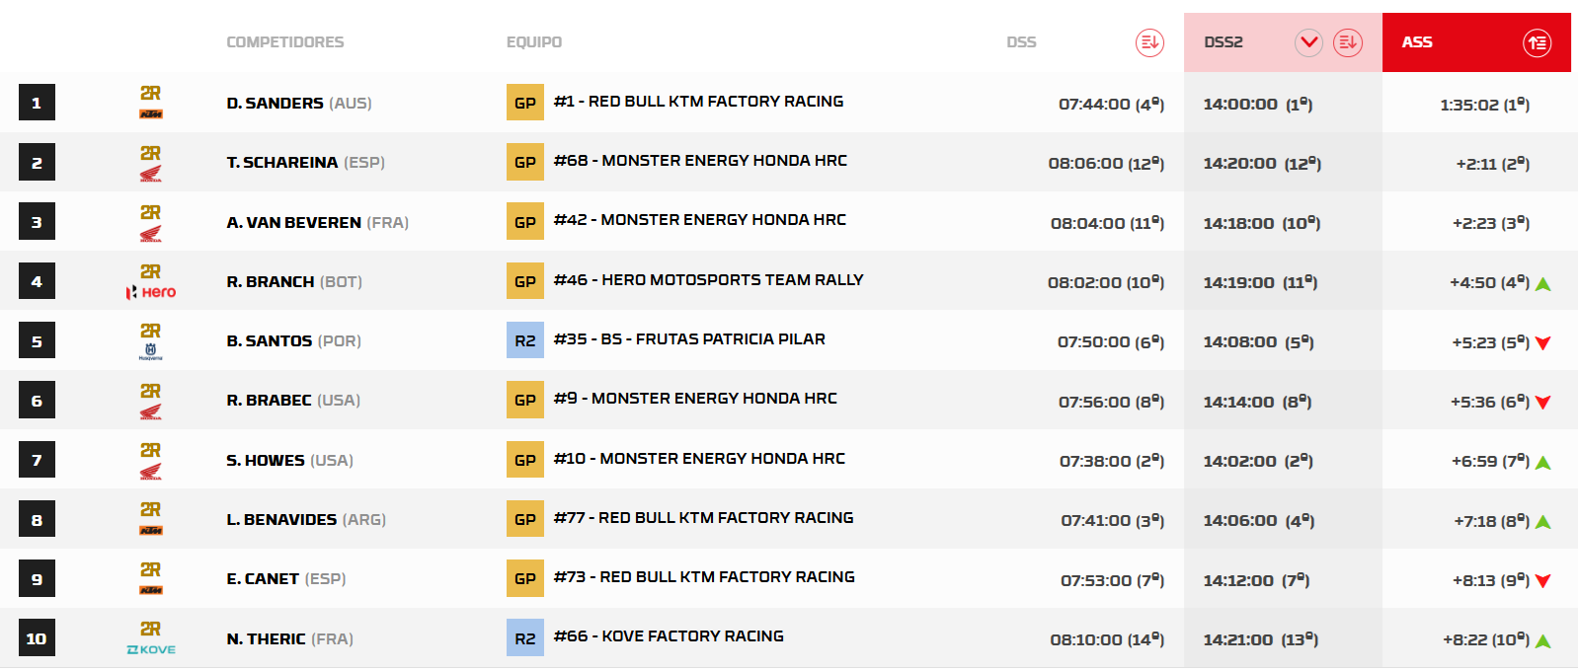Click the KTM logo on D. Sanders's row
Viewport: 1578px width, 671px height.
click(151, 114)
